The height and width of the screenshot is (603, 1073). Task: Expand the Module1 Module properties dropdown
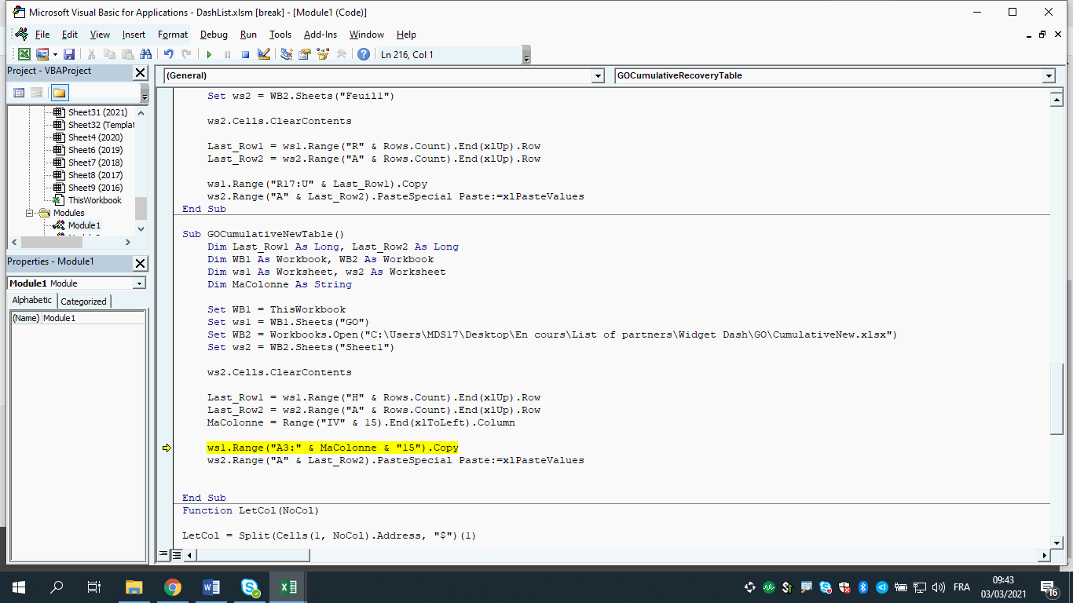[x=139, y=283]
